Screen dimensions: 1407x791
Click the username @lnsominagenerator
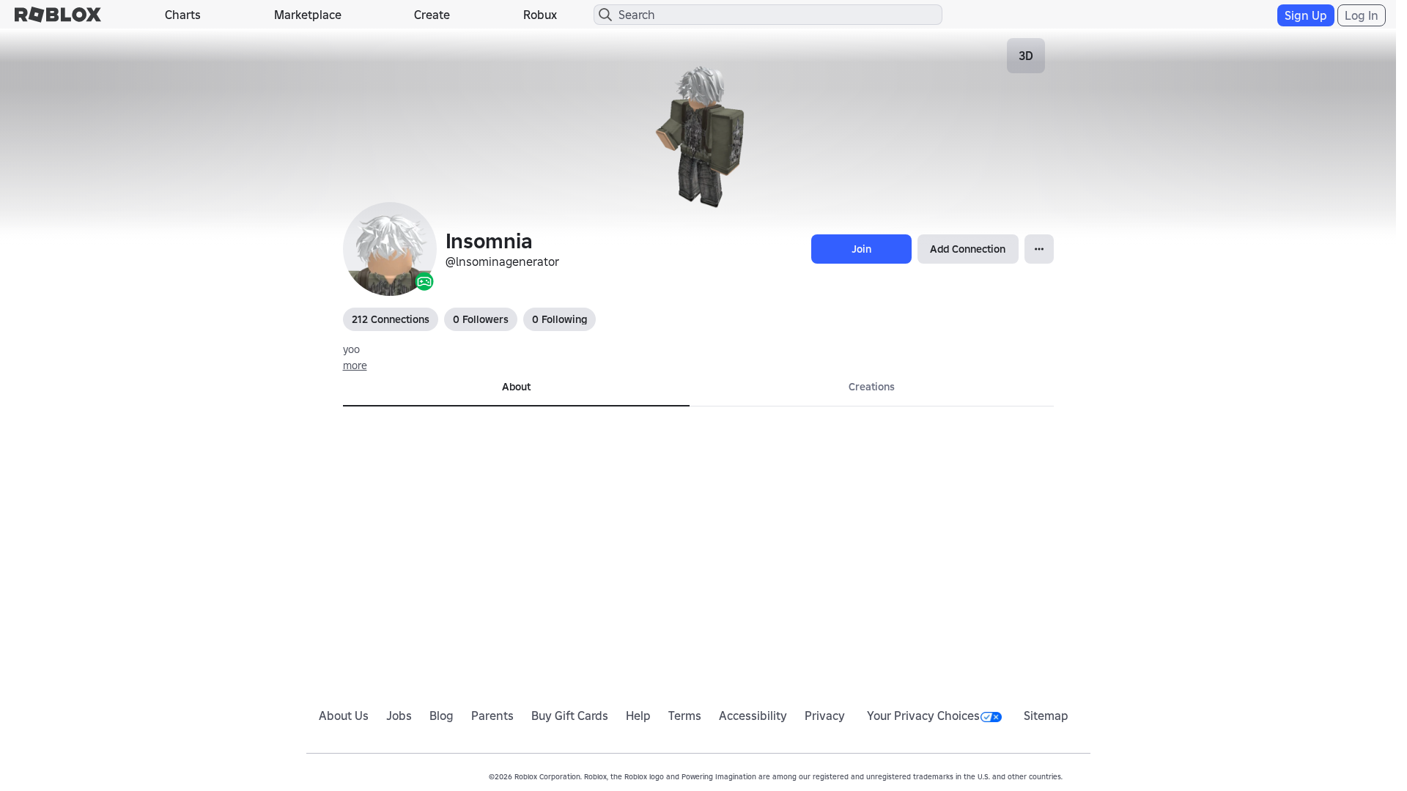point(502,262)
